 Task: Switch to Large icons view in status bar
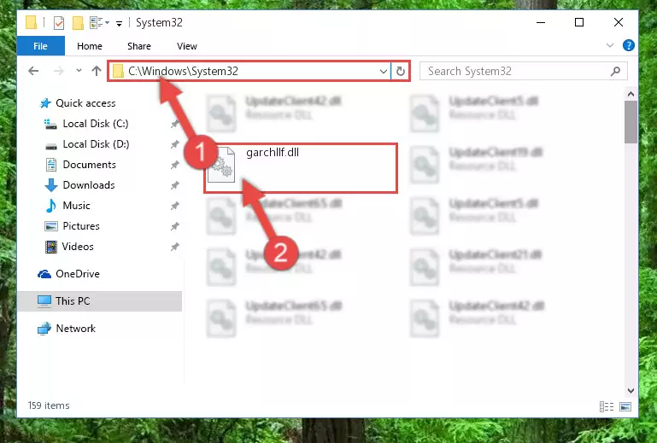(625, 406)
